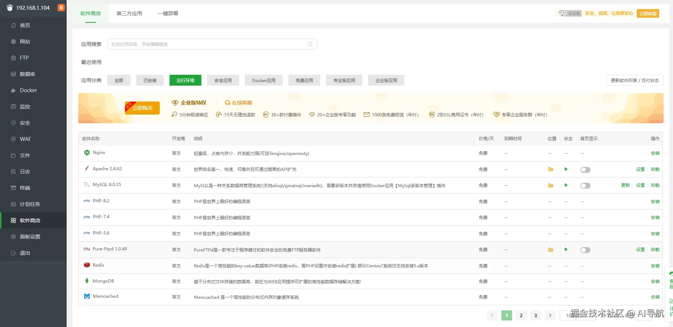This screenshot has width=673, height=327.
Task: Filter apps by 免费应用 category
Action: coord(304,80)
